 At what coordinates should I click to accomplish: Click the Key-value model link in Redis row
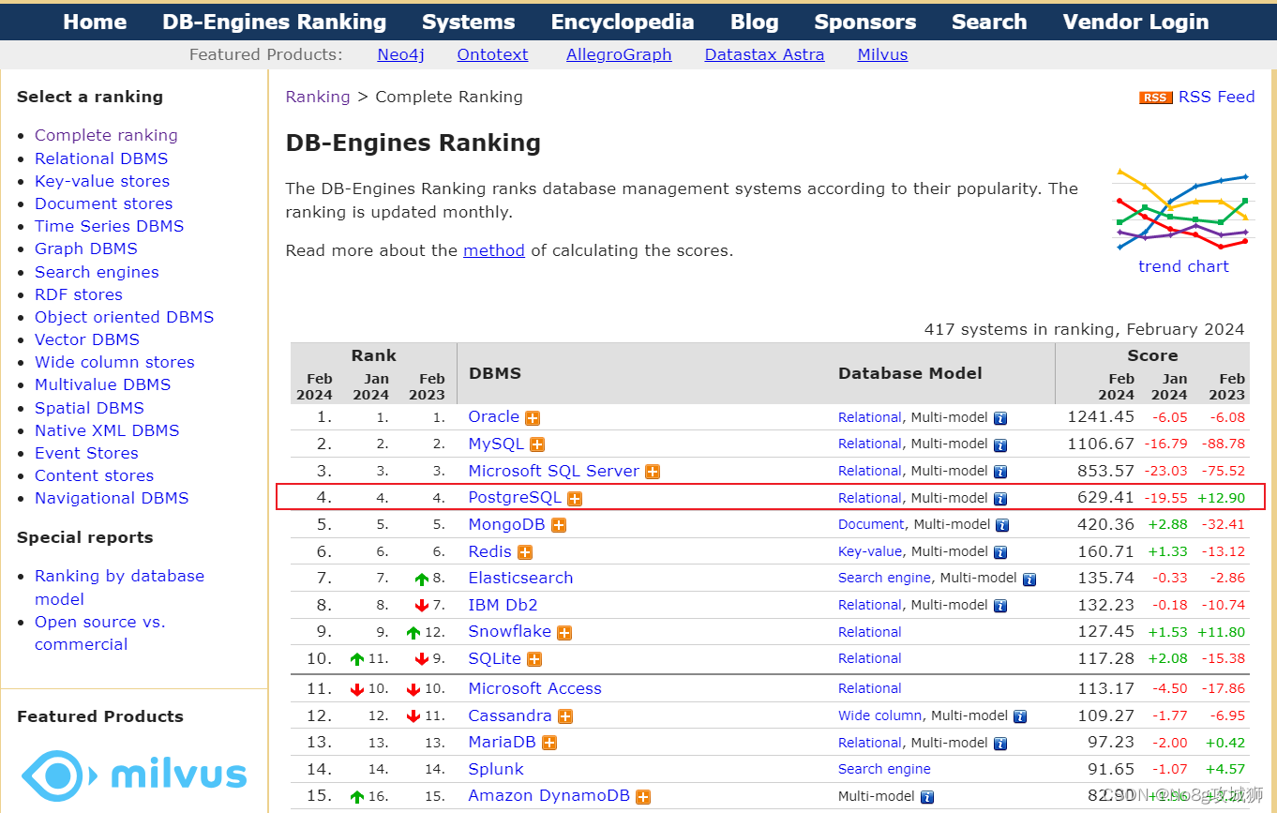coord(870,551)
